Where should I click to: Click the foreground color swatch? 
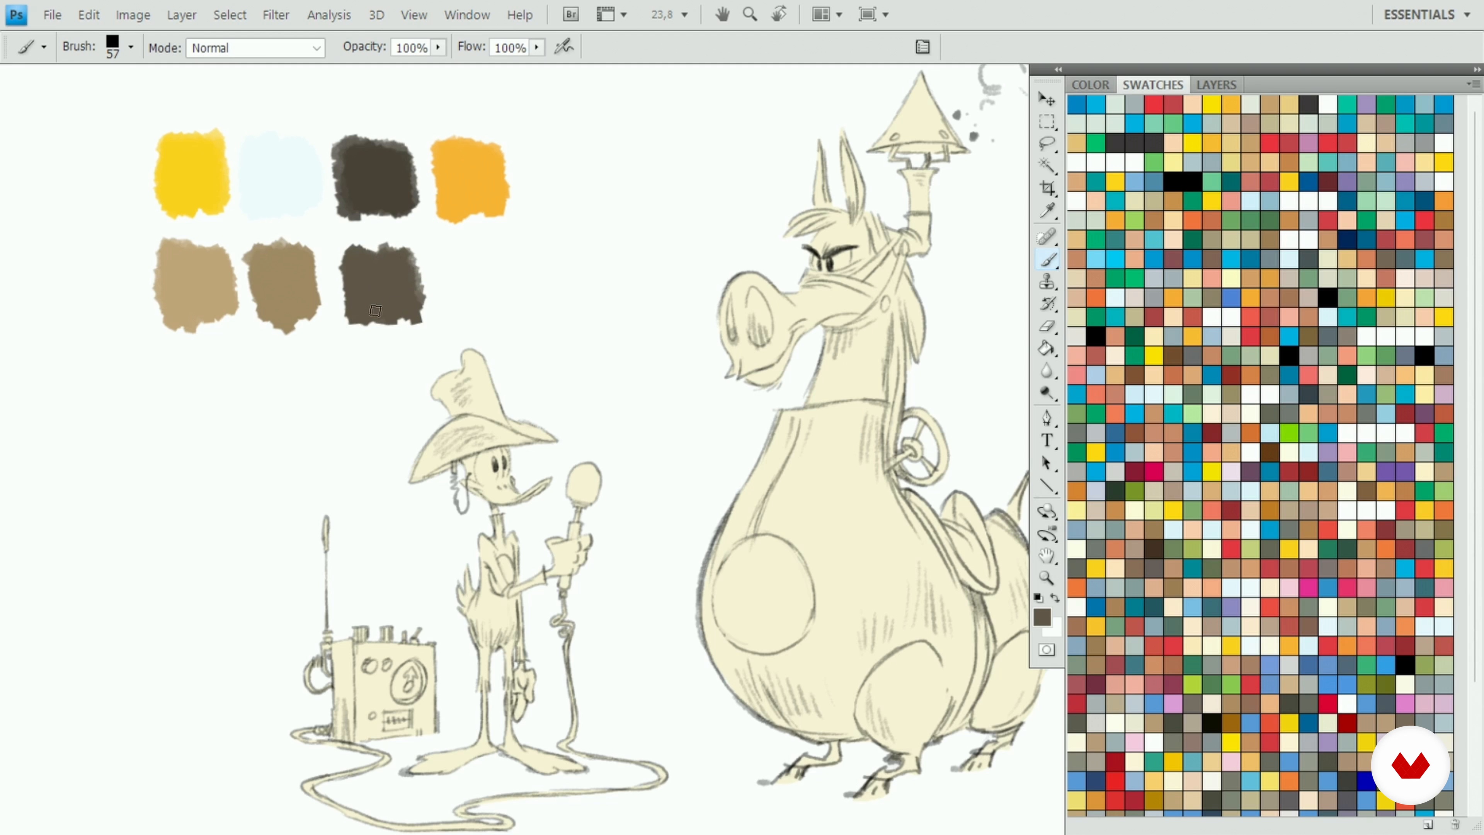pos(1042,617)
